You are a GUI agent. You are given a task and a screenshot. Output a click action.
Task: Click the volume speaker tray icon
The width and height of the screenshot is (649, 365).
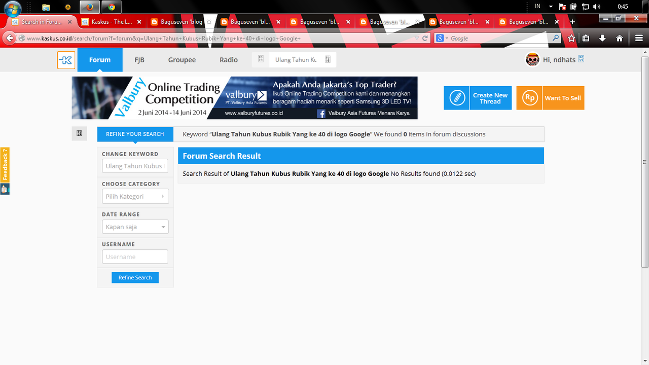point(596,7)
